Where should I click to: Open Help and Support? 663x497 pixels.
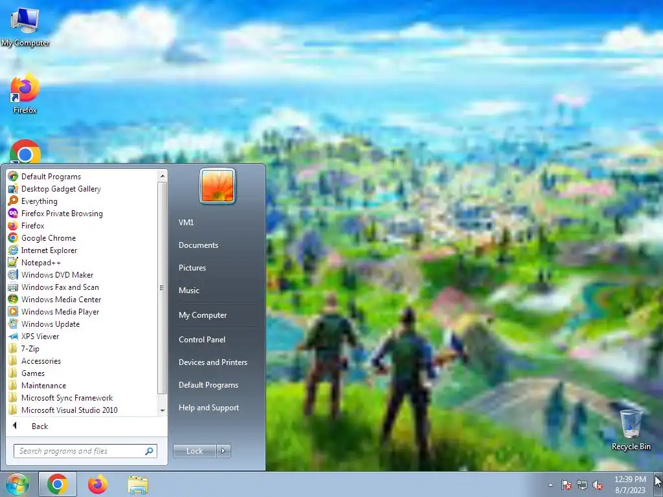tap(208, 408)
